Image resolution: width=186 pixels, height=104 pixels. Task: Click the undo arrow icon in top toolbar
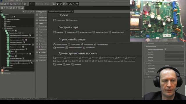coord(15,4)
